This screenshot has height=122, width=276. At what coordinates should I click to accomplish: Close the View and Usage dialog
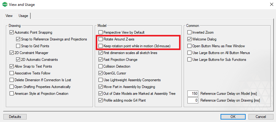tap(271, 5)
